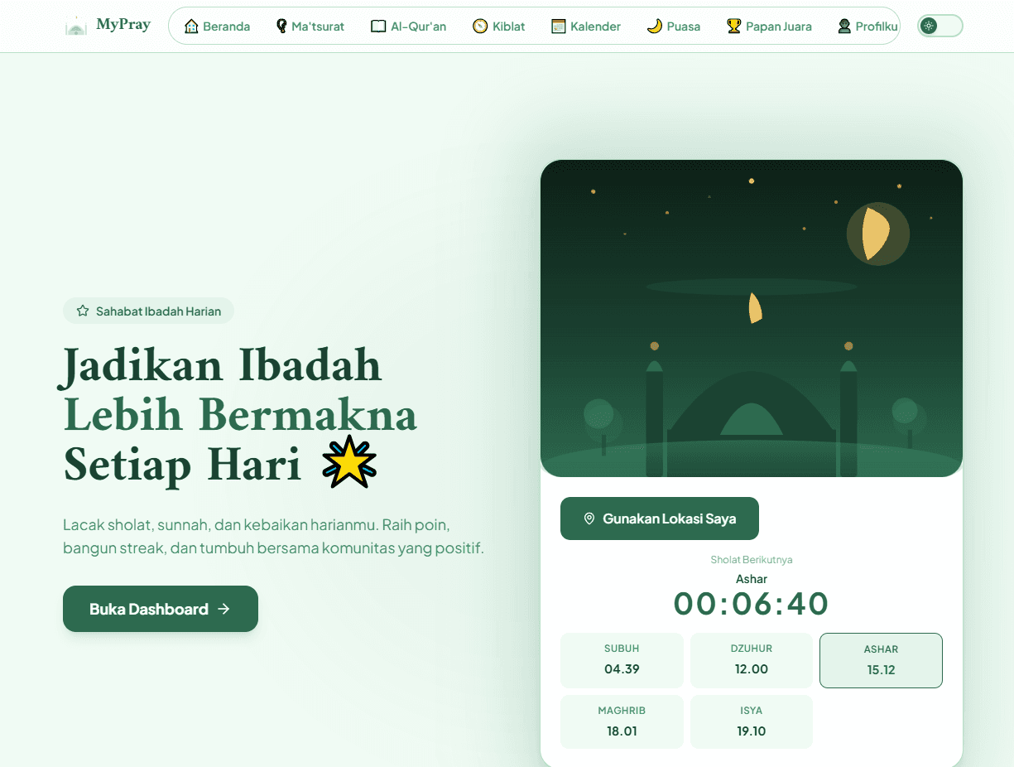
Task: Select the Ashar prayer time card
Action: [x=881, y=660]
